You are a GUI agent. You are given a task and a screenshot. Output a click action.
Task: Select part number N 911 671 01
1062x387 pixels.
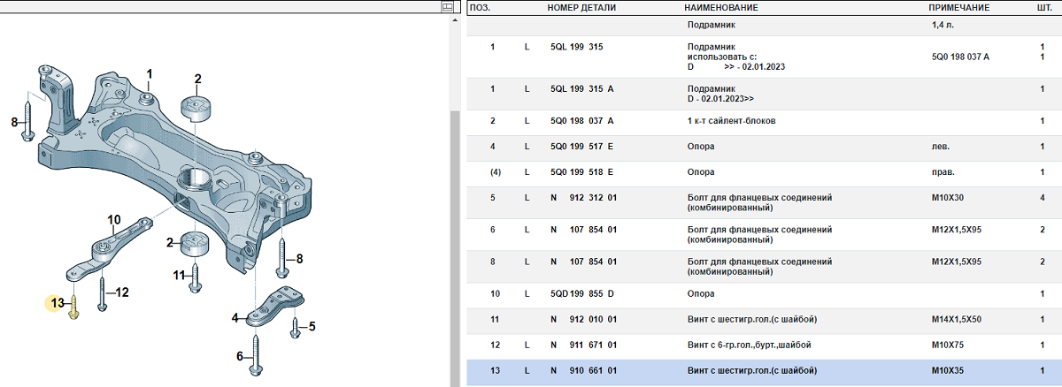click(x=583, y=345)
